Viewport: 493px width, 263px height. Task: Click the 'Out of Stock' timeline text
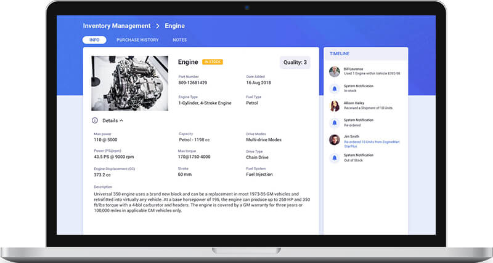pyautogui.click(x=353, y=160)
